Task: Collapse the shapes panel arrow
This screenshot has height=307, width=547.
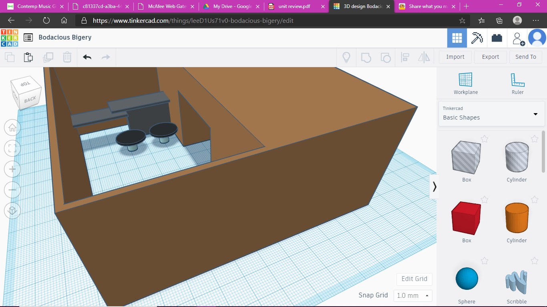Action: click(434, 187)
